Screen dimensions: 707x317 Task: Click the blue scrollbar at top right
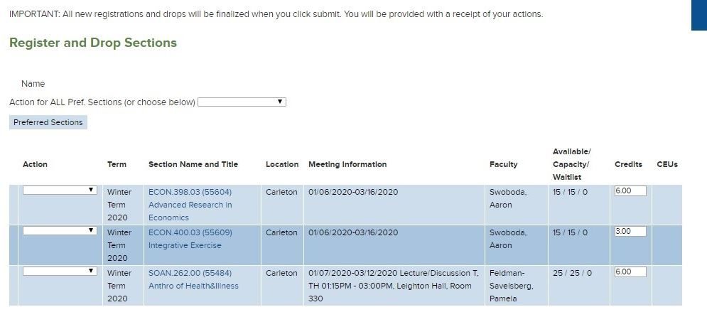click(699, 15)
